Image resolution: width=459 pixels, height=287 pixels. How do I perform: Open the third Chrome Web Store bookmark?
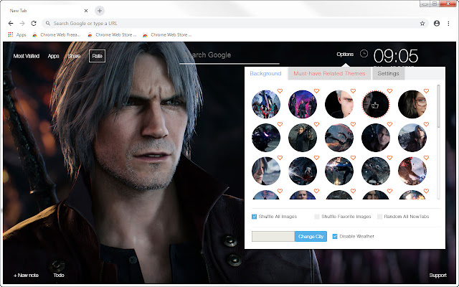pos(167,34)
